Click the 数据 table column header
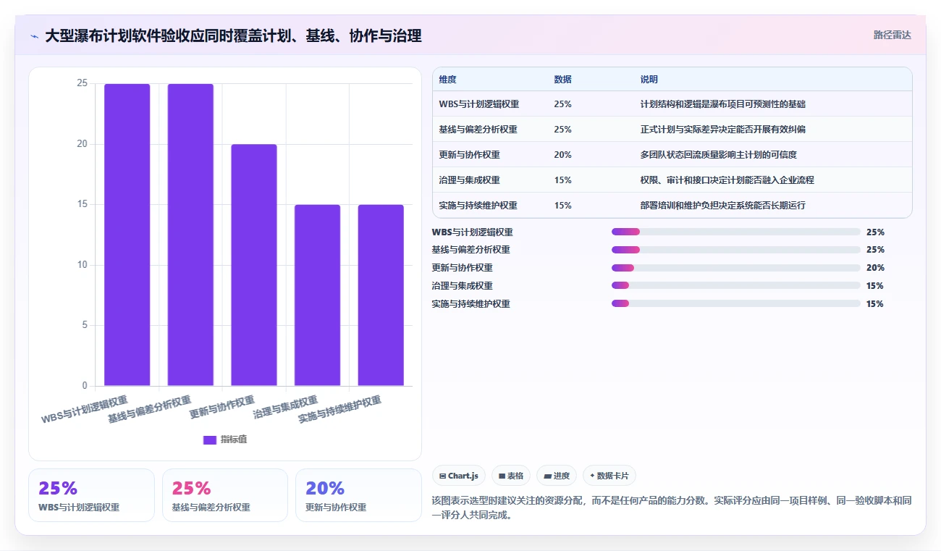The width and height of the screenshot is (941, 551). 562,79
